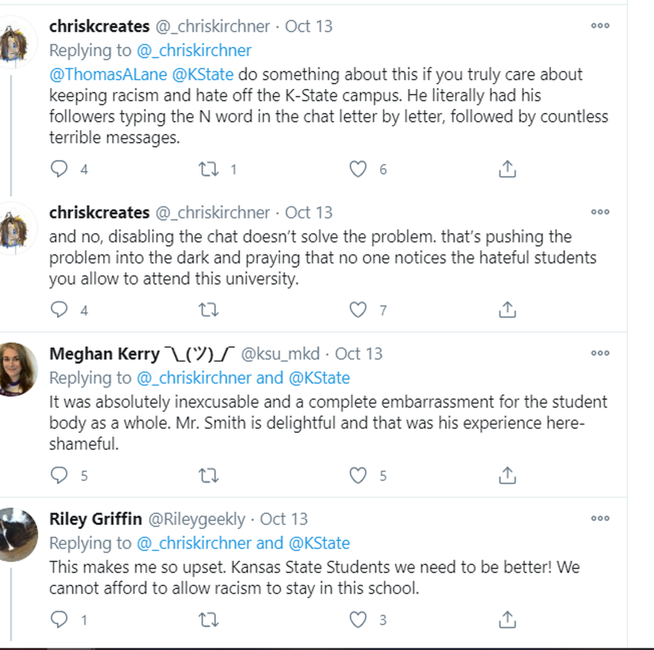Reply to Meghan Kerry's tweet
The width and height of the screenshot is (654, 650).
(x=60, y=475)
